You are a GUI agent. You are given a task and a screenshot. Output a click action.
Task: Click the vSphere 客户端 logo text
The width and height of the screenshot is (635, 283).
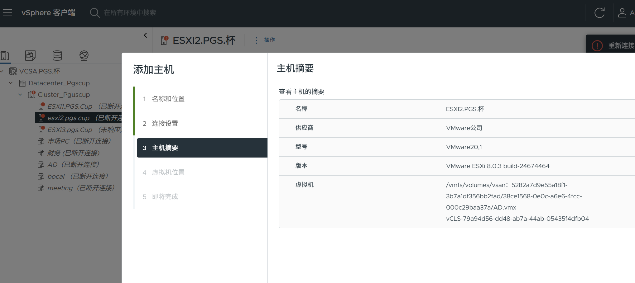pos(48,13)
